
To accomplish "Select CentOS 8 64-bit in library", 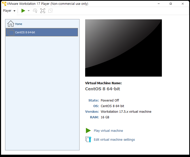I will click(42, 32).
